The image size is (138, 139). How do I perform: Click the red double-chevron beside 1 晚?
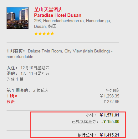tap(16, 96)
